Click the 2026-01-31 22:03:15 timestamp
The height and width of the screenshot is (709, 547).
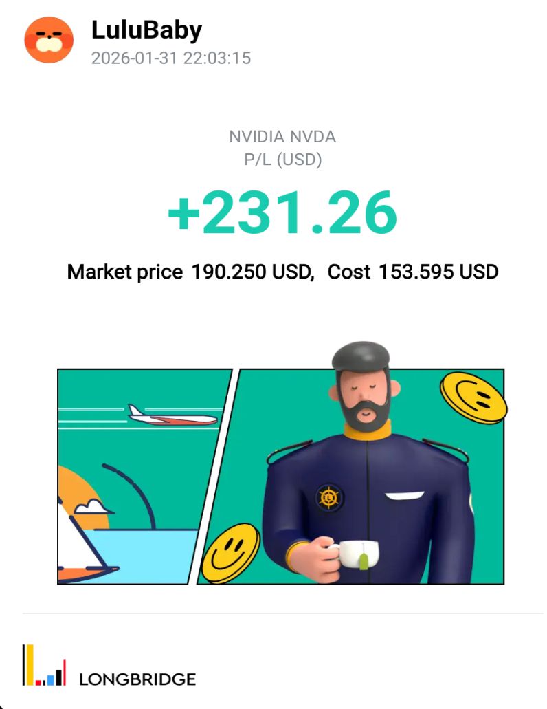click(x=171, y=58)
